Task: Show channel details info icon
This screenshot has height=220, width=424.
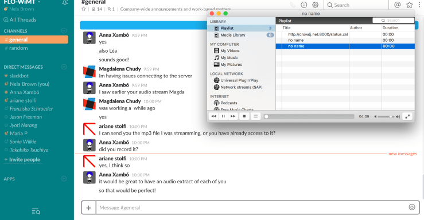Action: click(304, 5)
